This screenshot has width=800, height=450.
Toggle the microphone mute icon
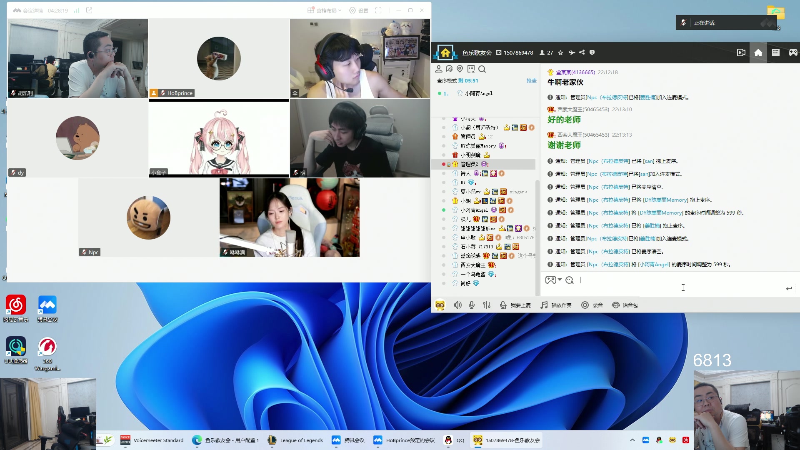click(472, 305)
